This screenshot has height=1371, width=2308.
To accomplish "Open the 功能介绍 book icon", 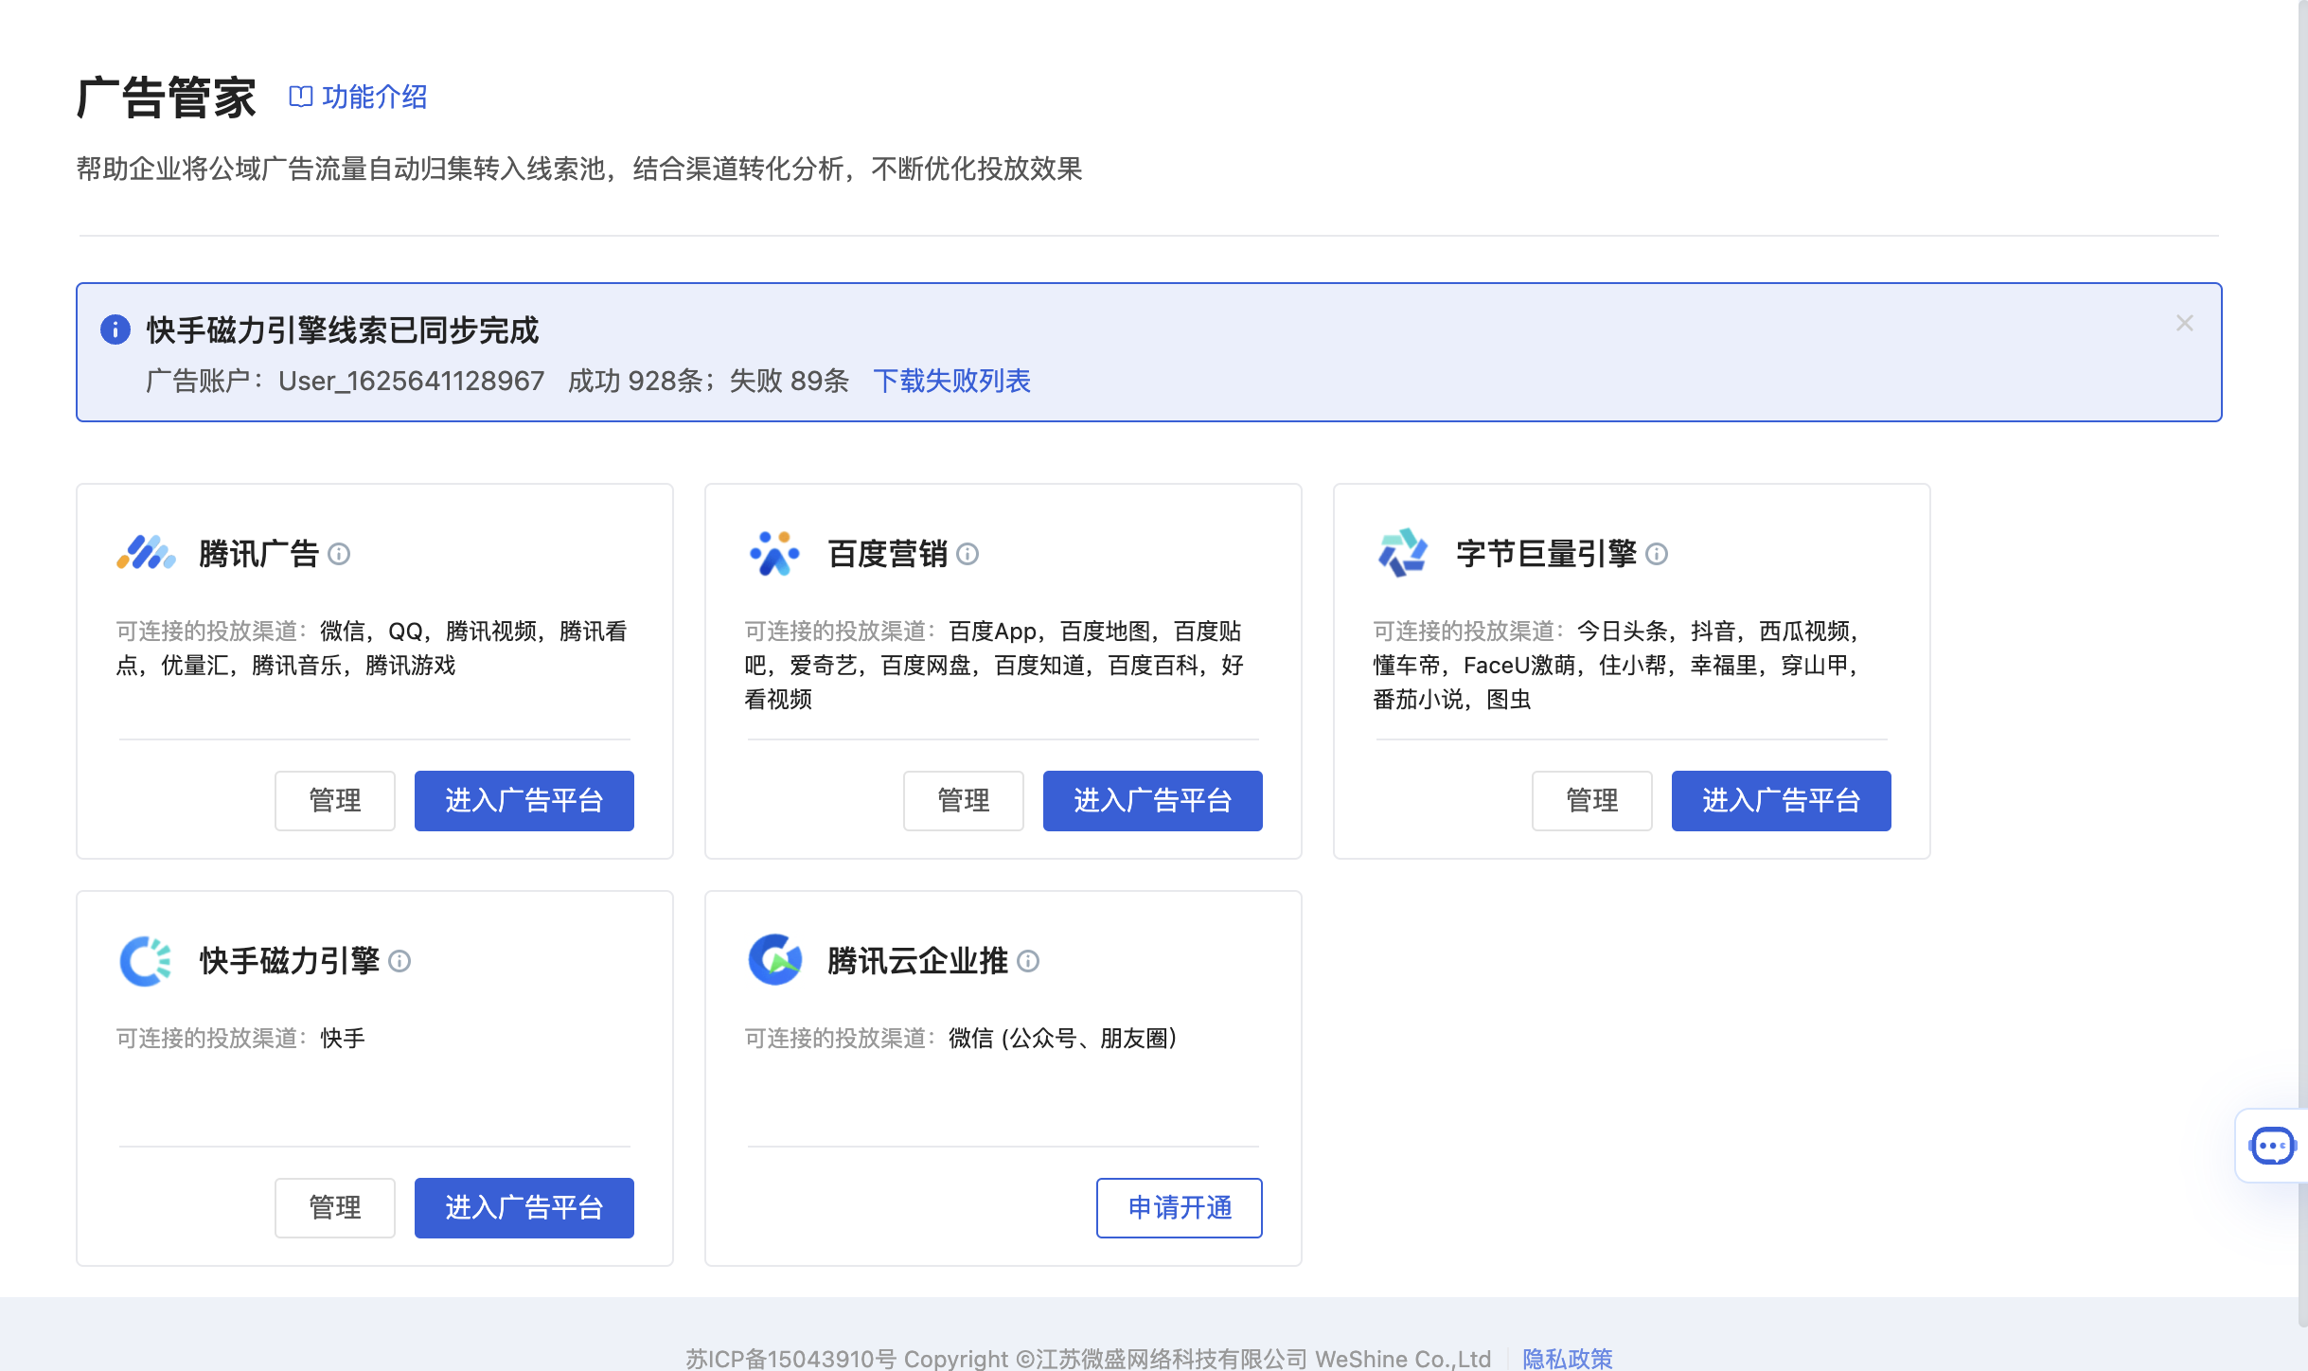I will 300,97.
